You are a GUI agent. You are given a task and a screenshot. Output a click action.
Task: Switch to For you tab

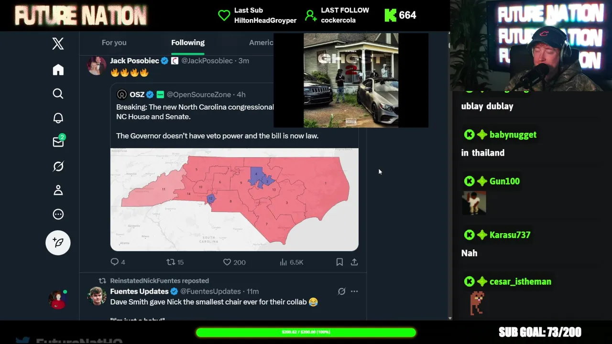tap(114, 43)
